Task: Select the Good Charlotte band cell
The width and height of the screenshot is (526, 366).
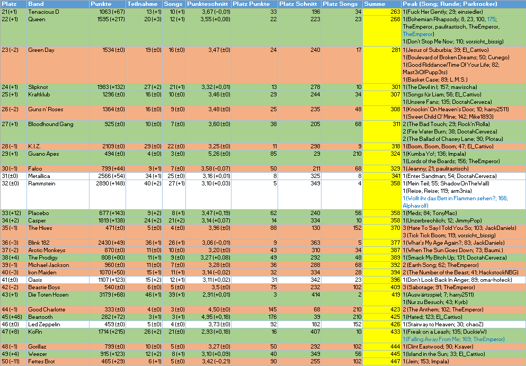Action: (58, 309)
